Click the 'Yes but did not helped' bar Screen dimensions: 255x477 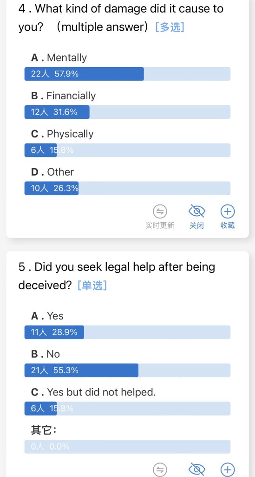127,409
